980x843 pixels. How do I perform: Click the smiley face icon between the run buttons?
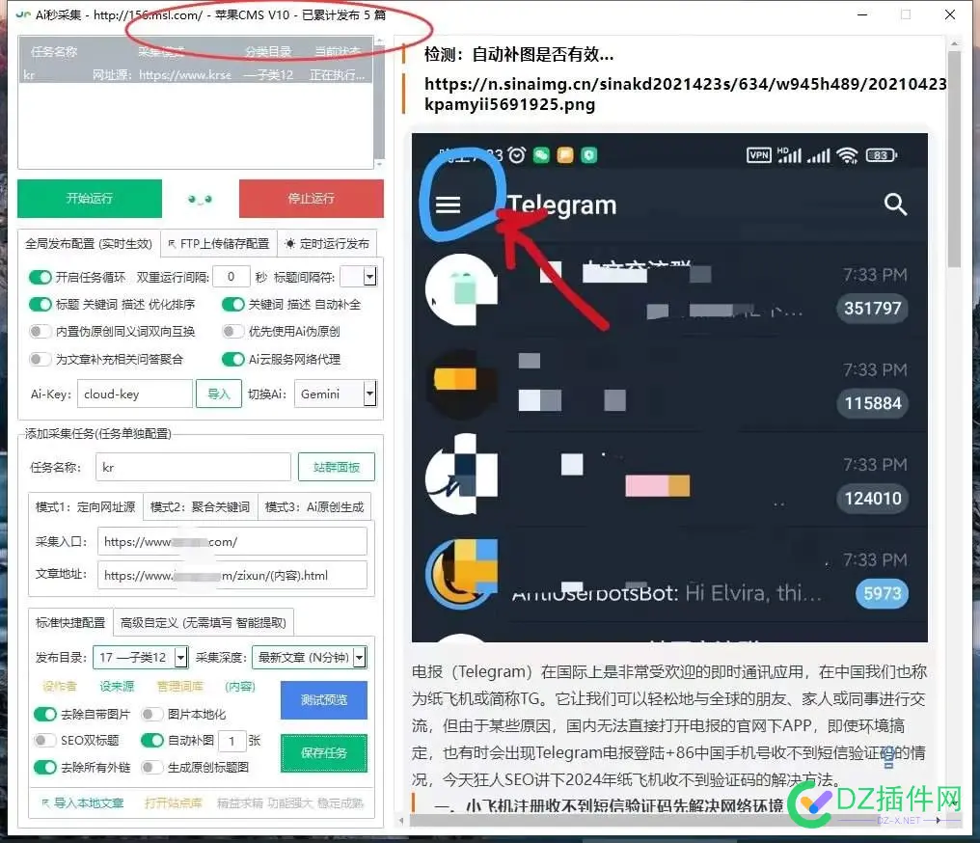pyautogui.click(x=200, y=199)
